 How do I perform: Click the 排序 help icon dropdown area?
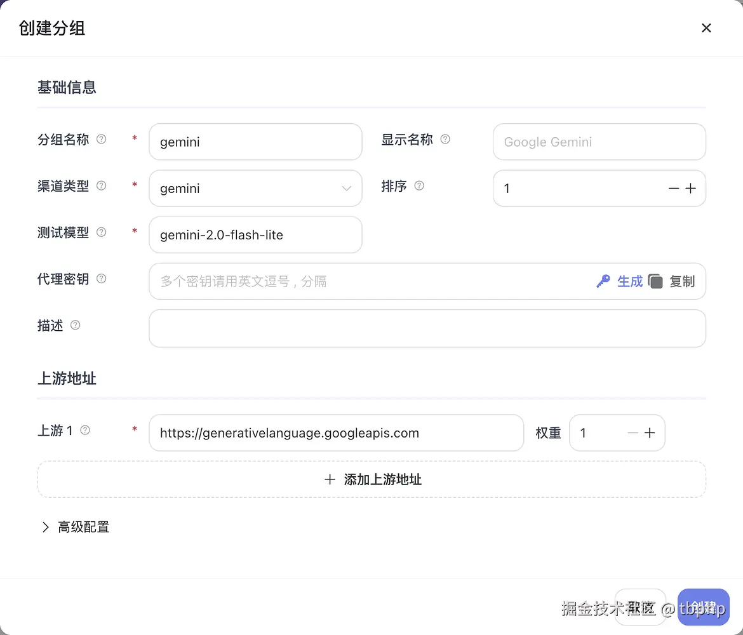(x=418, y=186)
